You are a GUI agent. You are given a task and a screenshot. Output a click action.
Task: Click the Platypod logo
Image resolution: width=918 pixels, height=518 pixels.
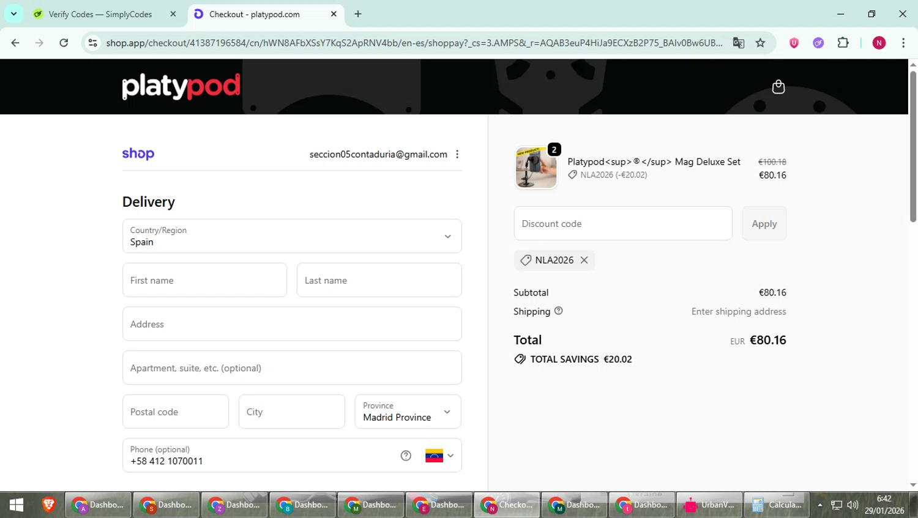pyautogui.click(x=181, y=86)
